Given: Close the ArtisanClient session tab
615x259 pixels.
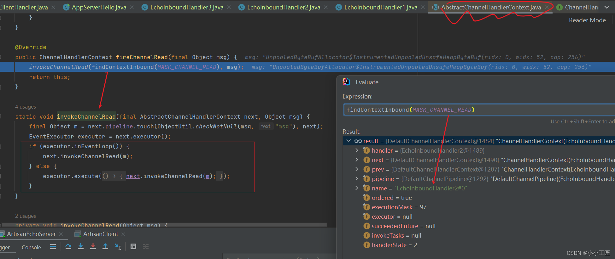Looking at the screenshot, I should (123, 234).
